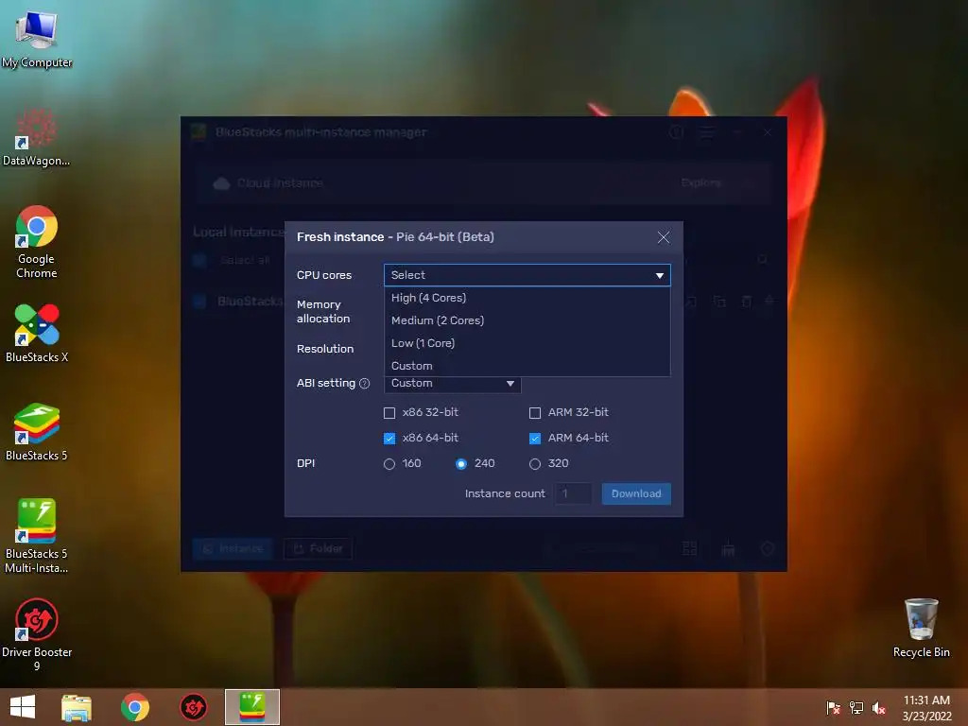The width and height of the screenshot is (968, 726).
Task: Click the taskbar clock and date
Action: [x=926, y=707]
